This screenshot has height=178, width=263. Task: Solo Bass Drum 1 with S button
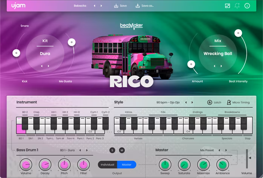click(x=112, y=150)
